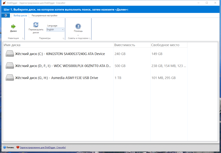This screenshot has height=153, width=221.
Task: Expand the Советы и подсказки launcher
Action: [x=90, y=38]
